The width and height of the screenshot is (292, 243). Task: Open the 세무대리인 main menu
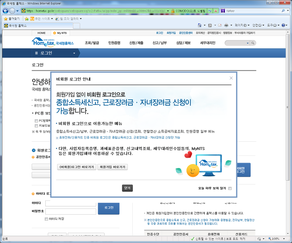tap(208, 43)
